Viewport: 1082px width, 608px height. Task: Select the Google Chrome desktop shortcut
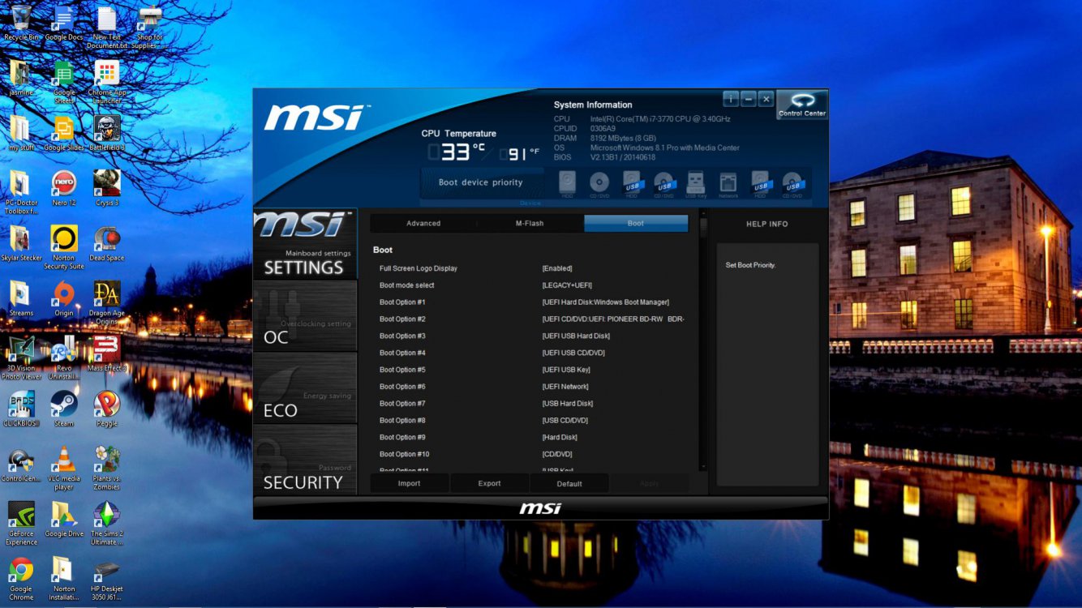[x=21, y=579]
